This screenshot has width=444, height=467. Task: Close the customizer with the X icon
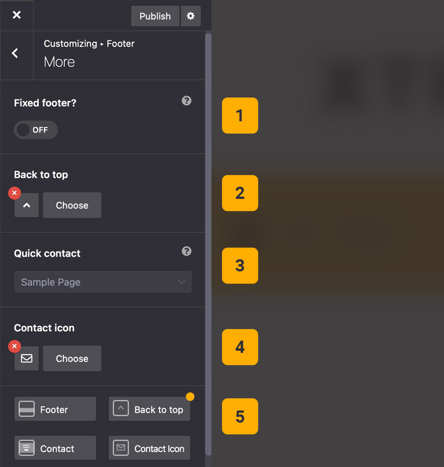tap(17, 15)
